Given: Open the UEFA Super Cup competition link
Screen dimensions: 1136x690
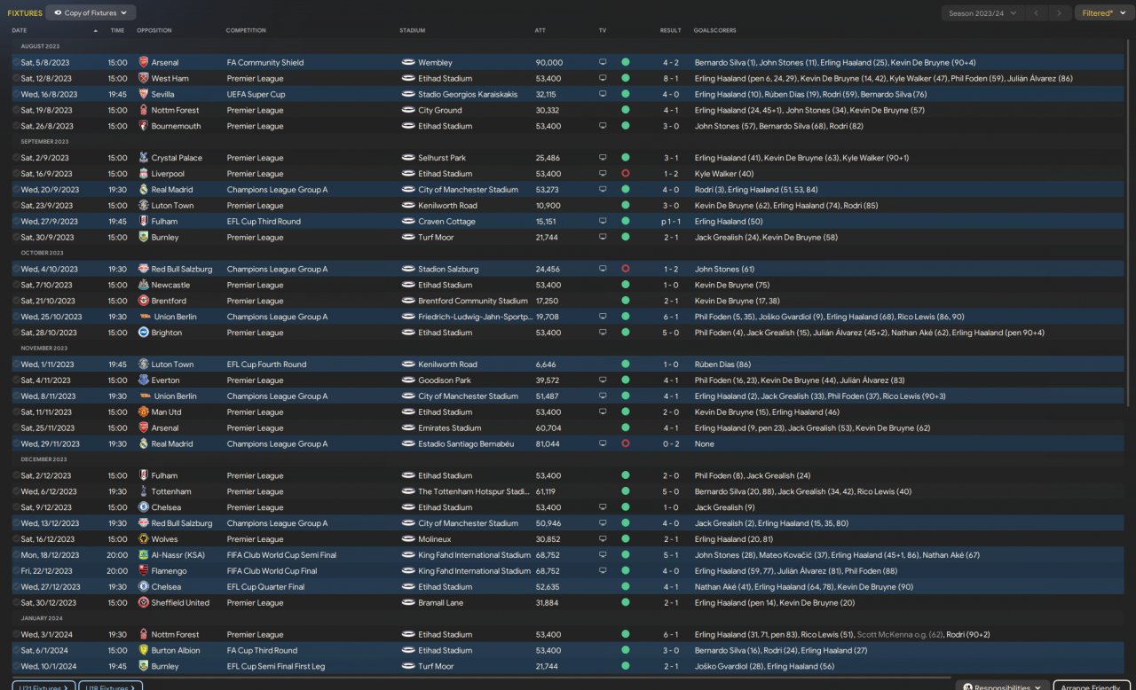Looking at the screenshot, I should tap(256, 95).
